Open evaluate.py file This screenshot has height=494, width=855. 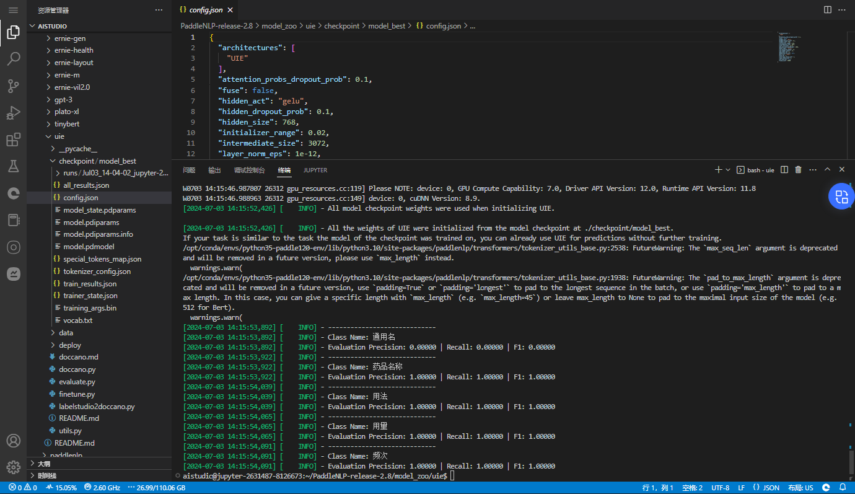coord(99,382)
